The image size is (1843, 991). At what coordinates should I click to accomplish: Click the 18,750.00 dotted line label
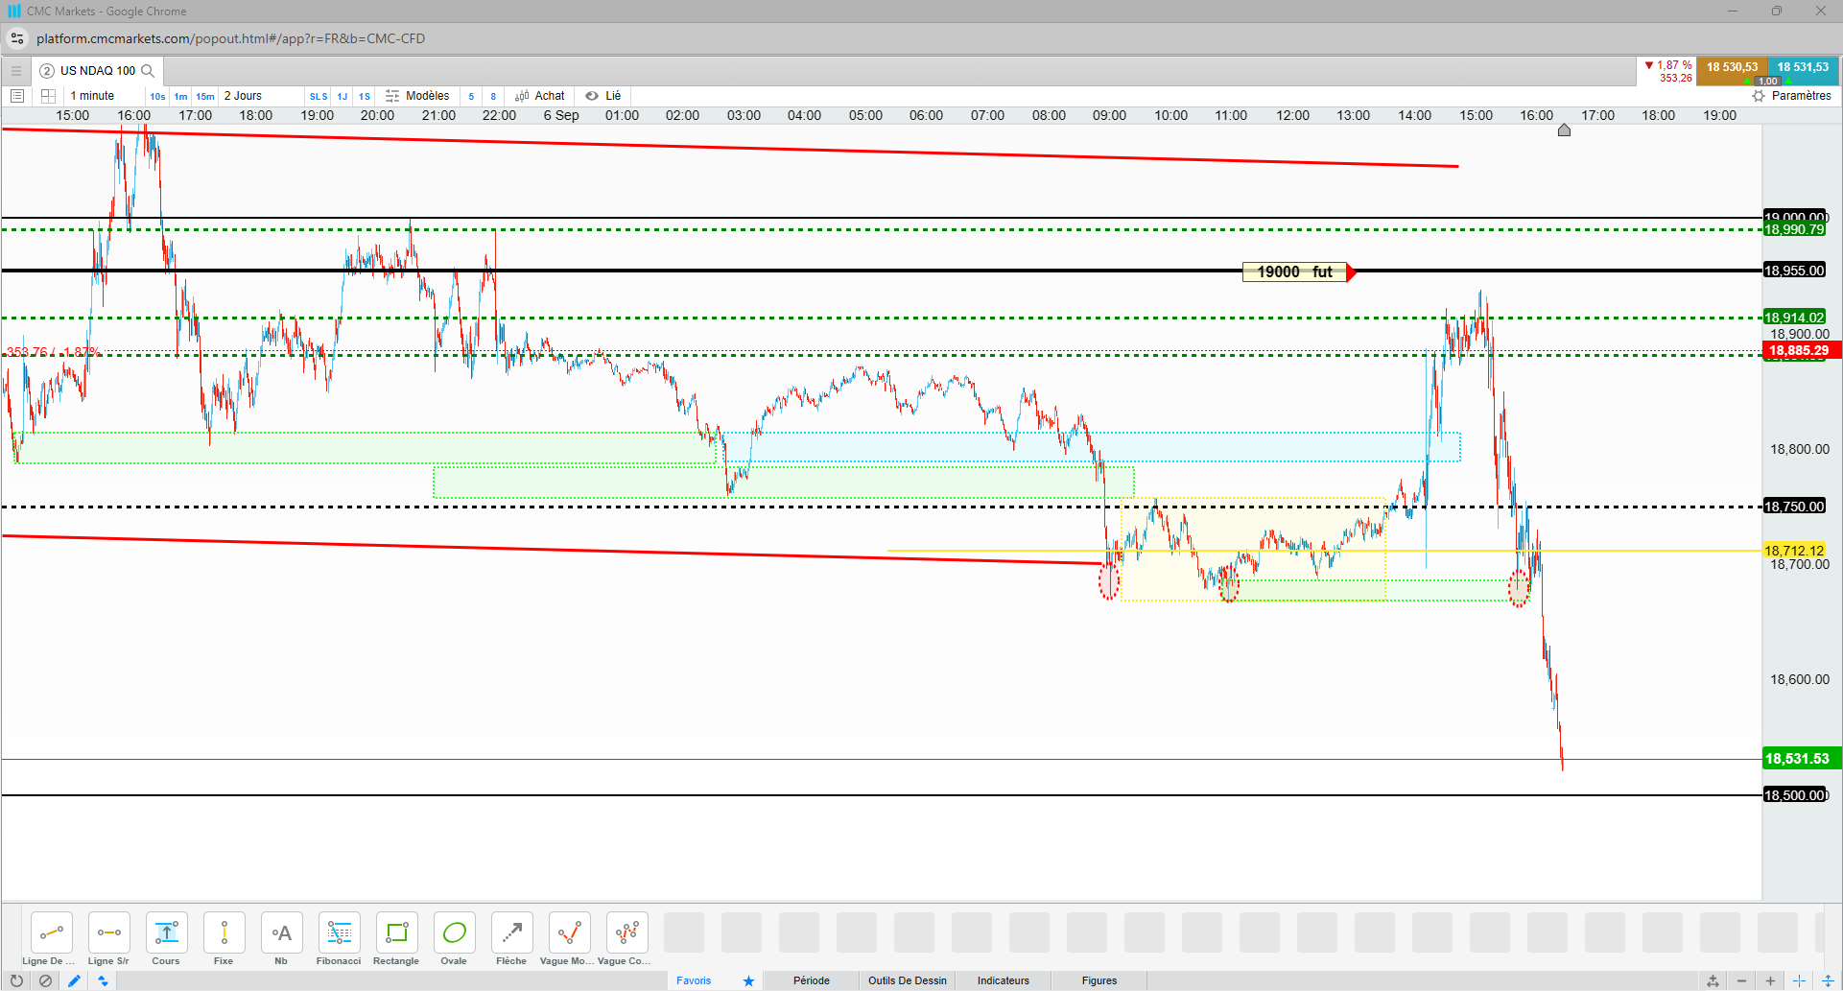pos(1794,507)
